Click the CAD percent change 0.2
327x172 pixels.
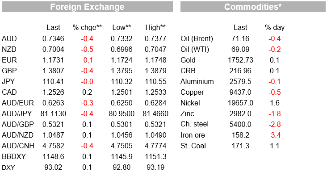[x=87, y=92]
